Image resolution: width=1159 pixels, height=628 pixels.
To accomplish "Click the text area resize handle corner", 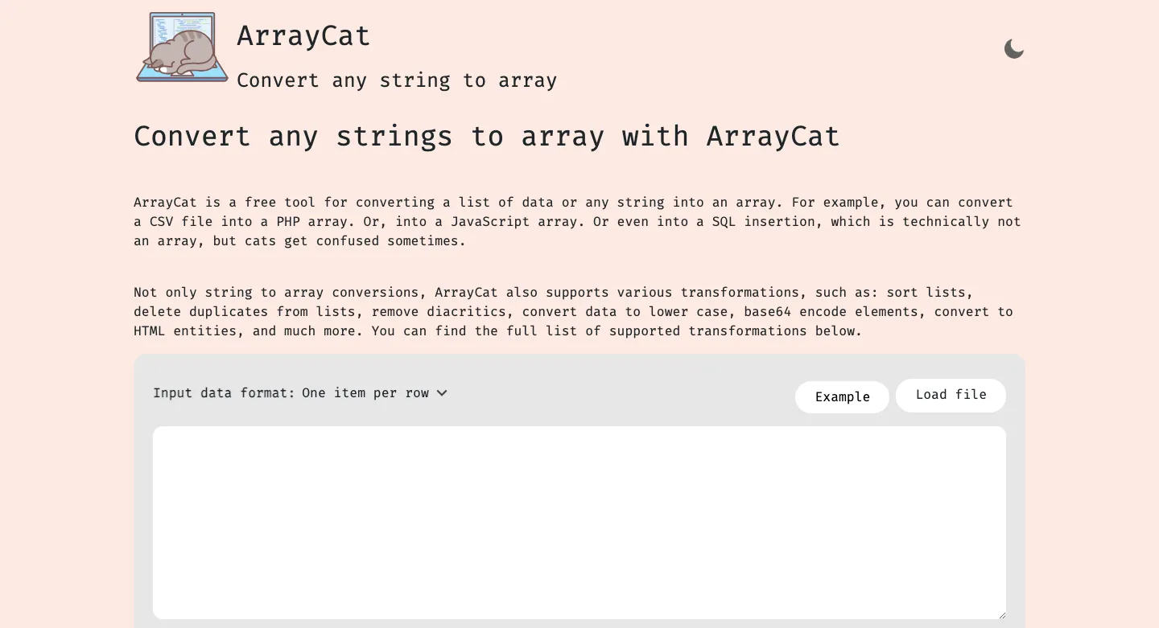I will coord(1001,614).
